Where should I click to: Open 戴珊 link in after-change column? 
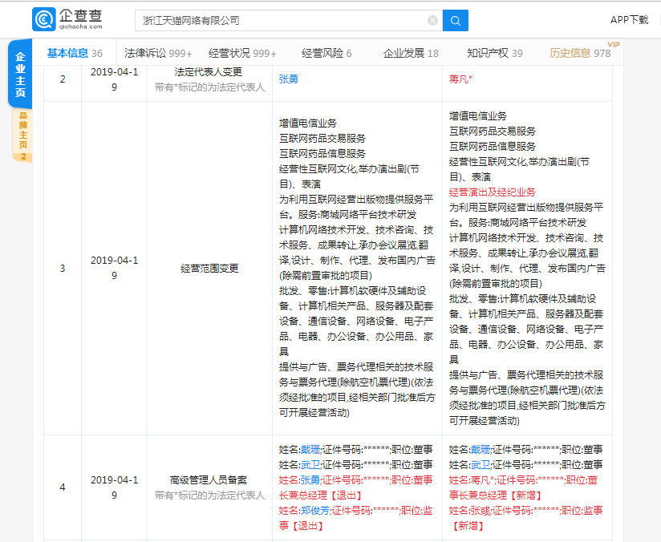point(481,450)
